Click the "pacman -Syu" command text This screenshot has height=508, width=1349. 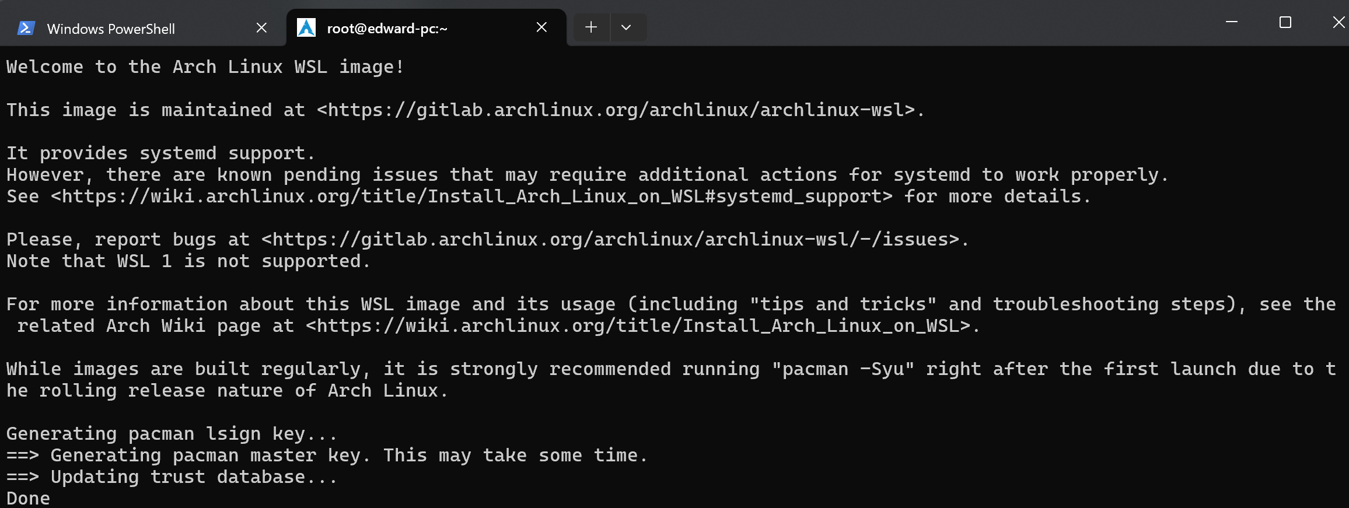[843, 369]
